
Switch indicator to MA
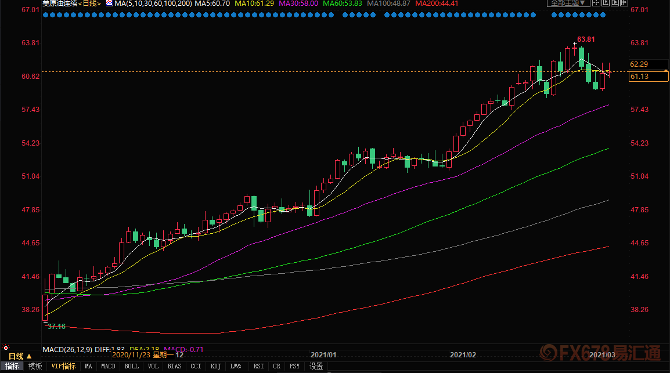88,366
